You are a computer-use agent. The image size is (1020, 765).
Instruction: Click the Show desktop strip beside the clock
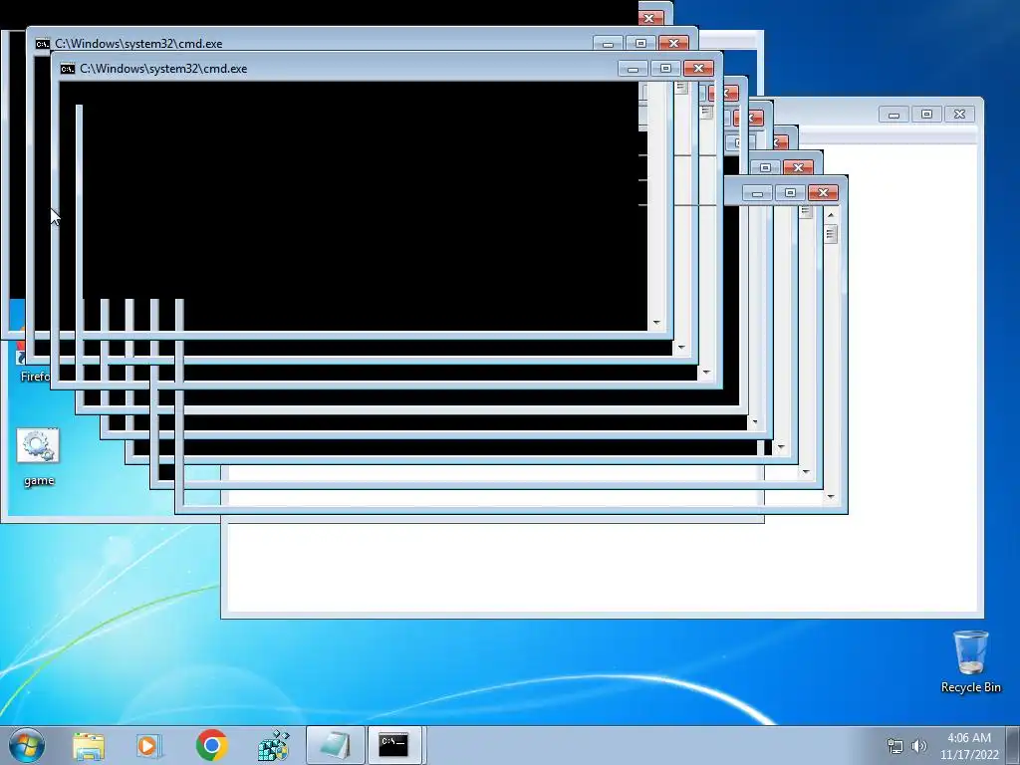pos(1014,745)
